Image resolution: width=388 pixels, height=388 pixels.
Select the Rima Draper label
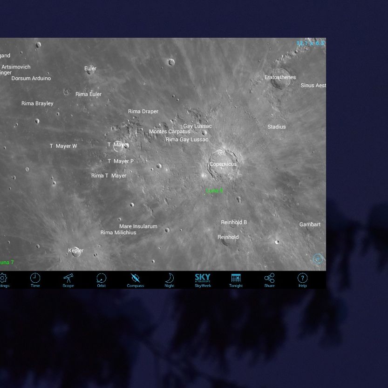coord(143,111)
